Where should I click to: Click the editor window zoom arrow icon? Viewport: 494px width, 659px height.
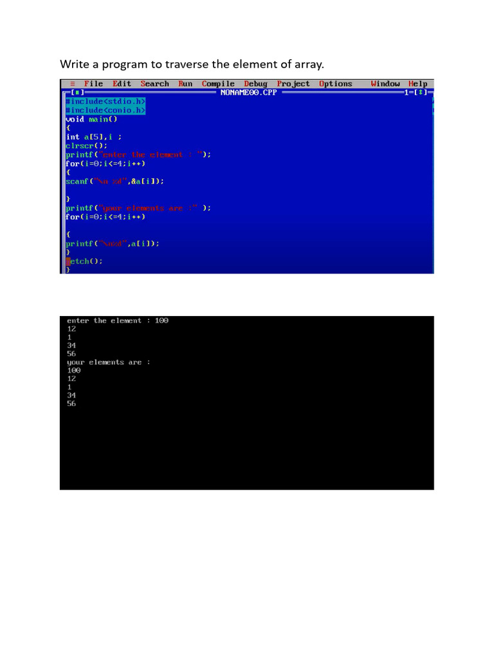[421, 92]
